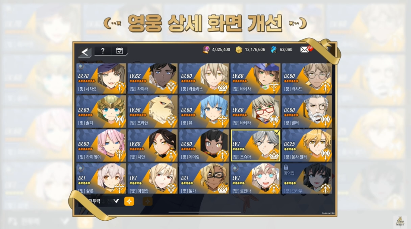
Task: Toggle the dimmed star filter button
Action: pyautogui.click(x=148, y=201)
